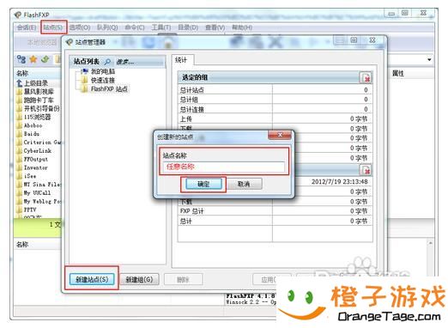448x328 pixels.
Task: Click the 新建组(G) button
Action: coord(139,279)
